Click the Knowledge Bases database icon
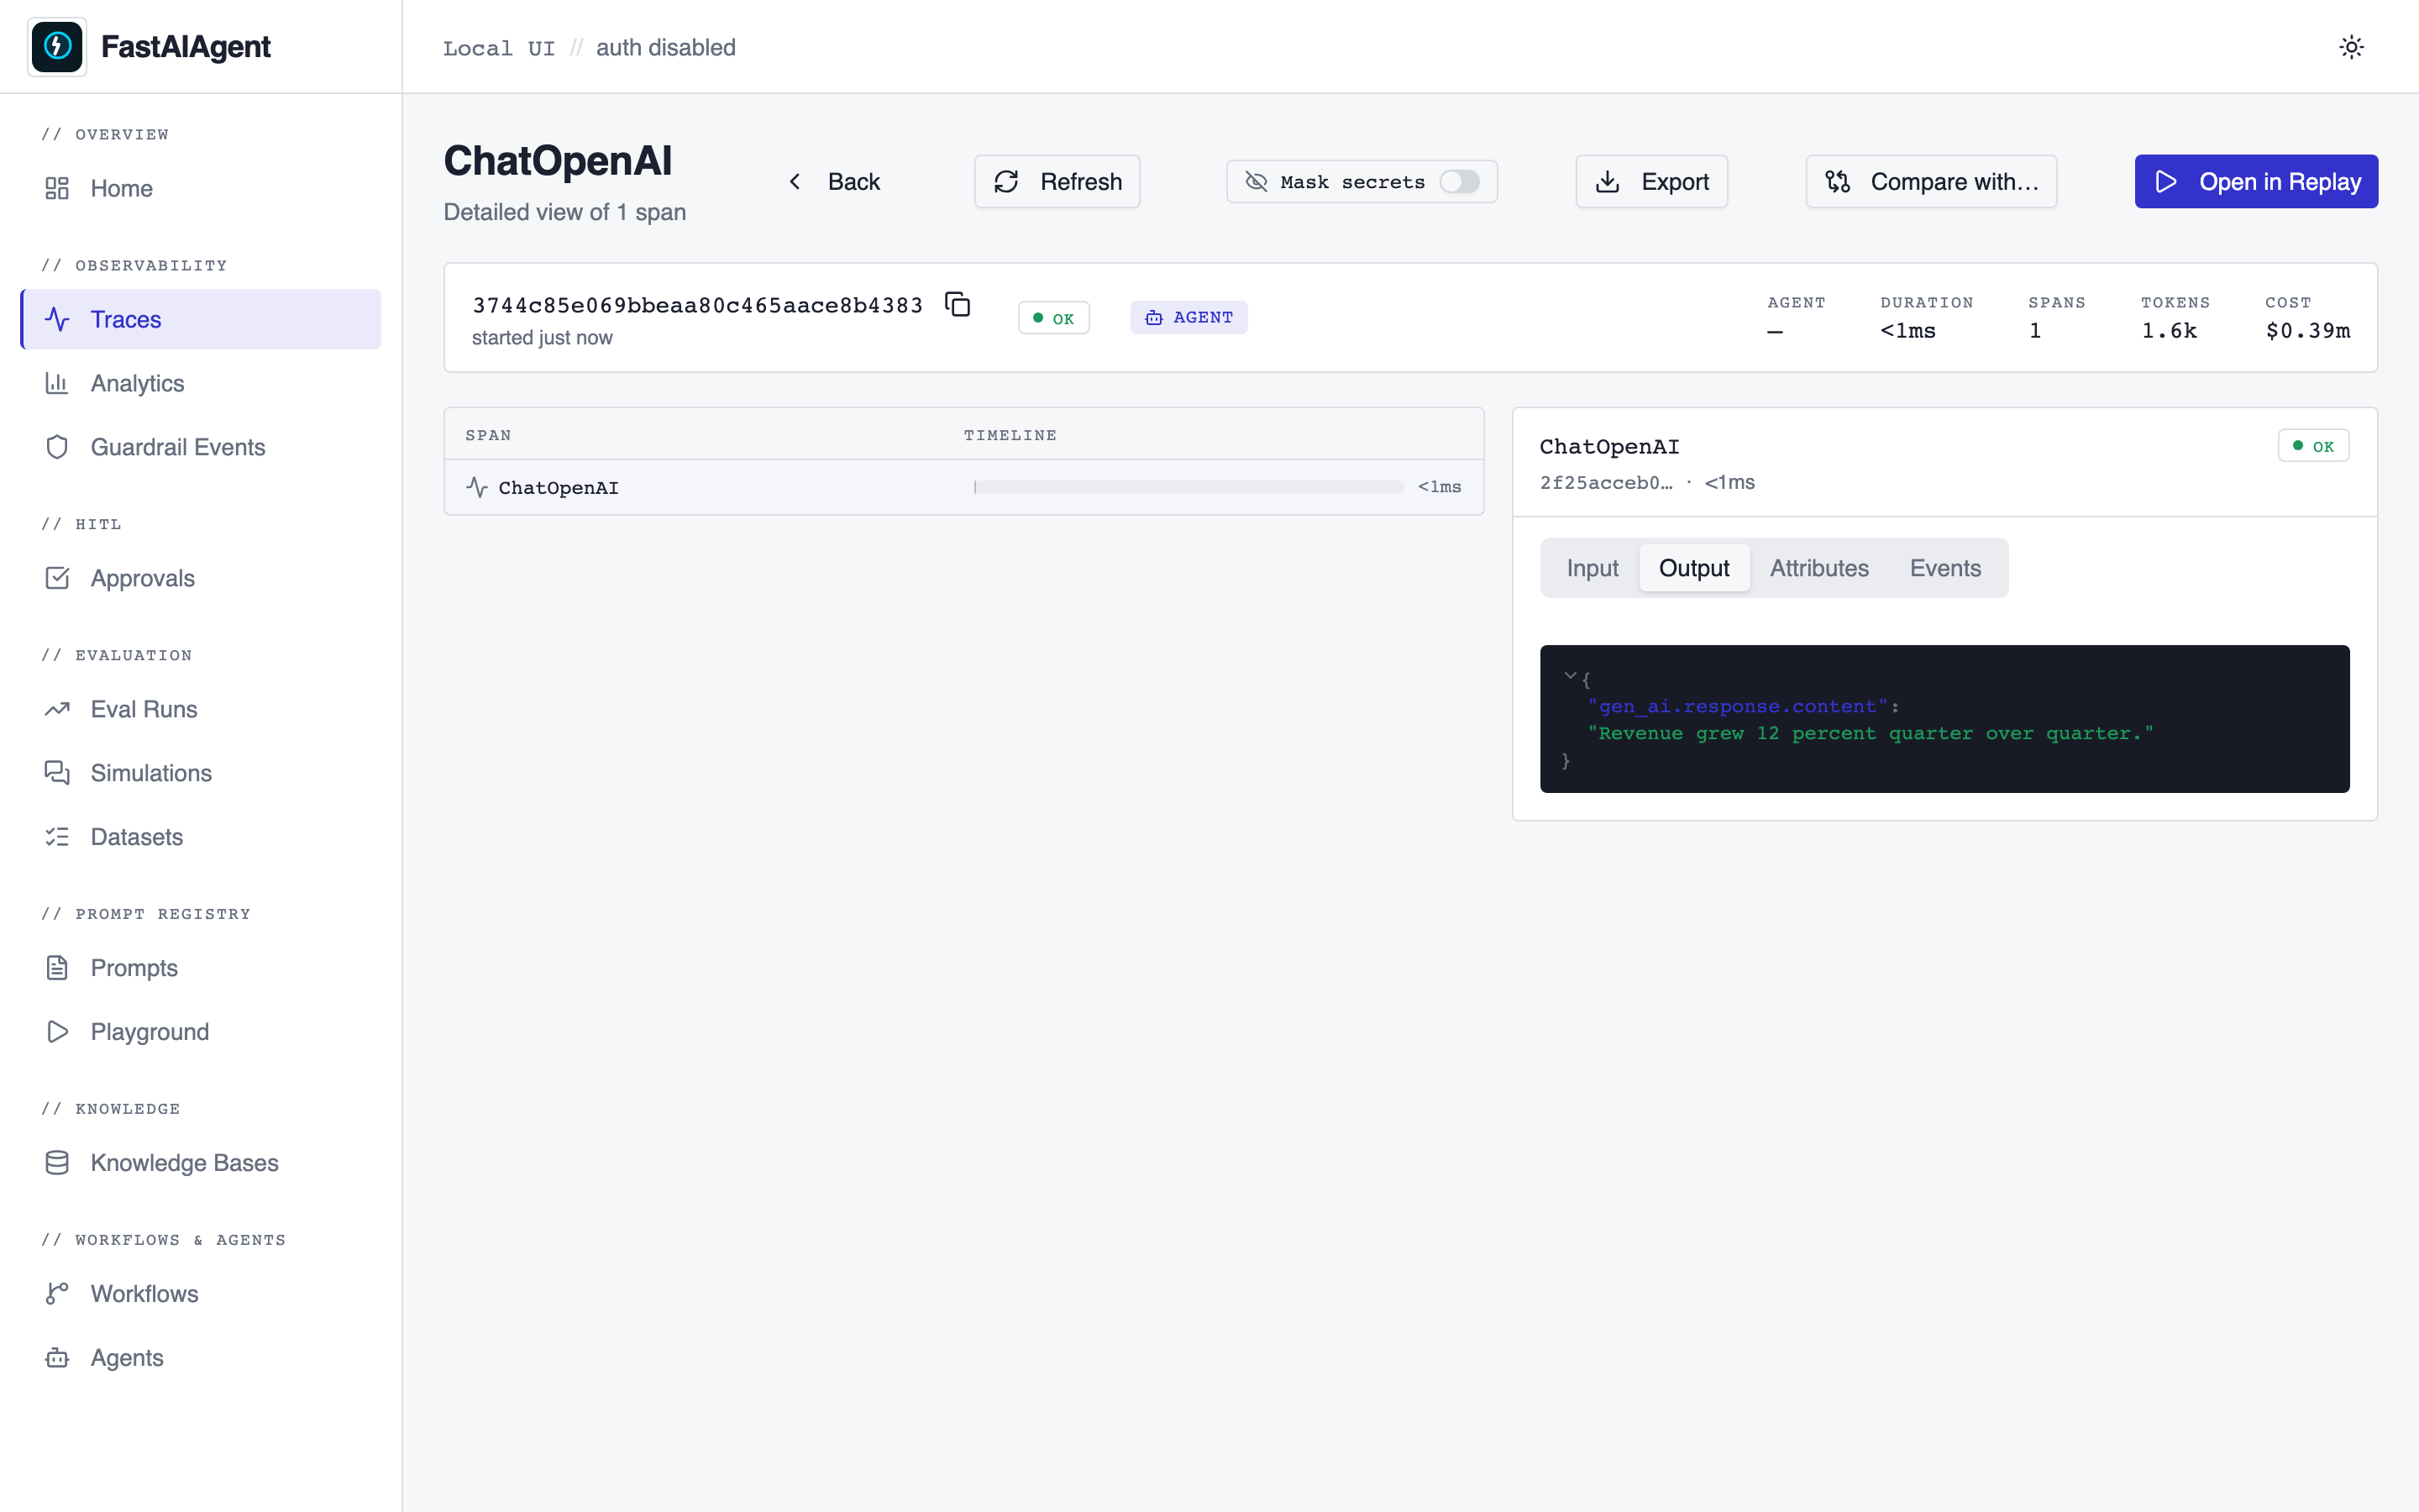This screenshot has height=1512, width=2419. click(57, 1163)
